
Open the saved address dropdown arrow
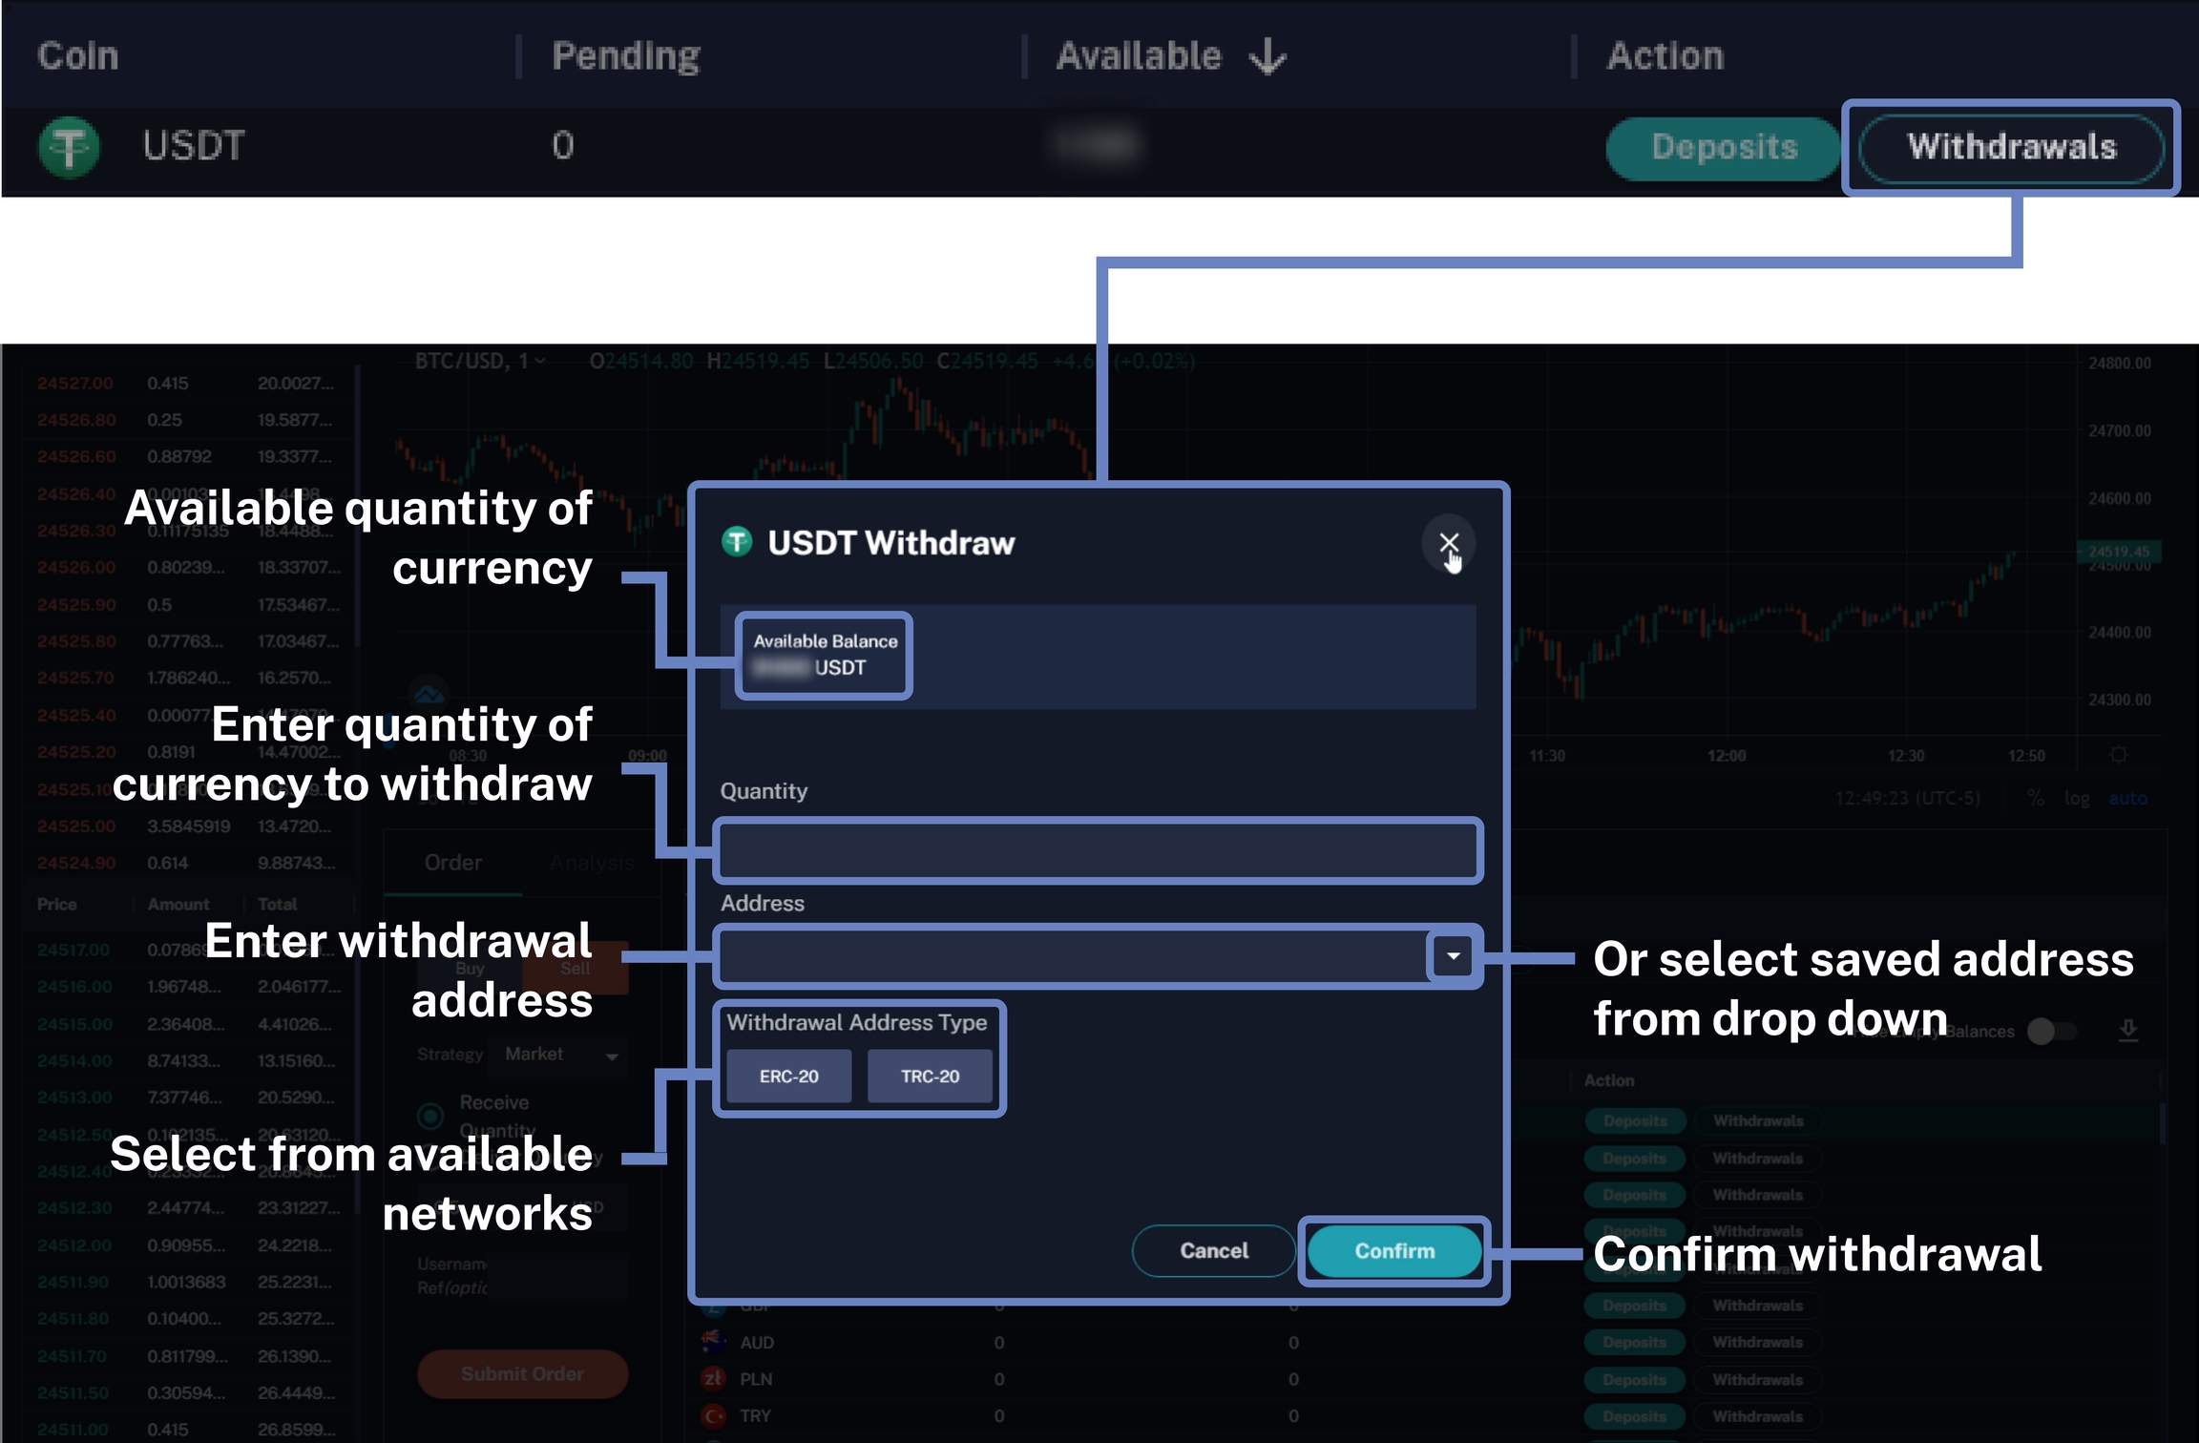(1452, 955)
